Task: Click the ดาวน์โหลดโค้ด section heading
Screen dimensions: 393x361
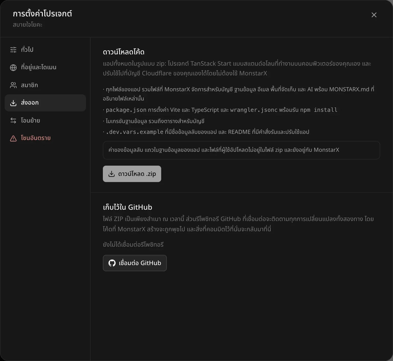Action: 124,52
